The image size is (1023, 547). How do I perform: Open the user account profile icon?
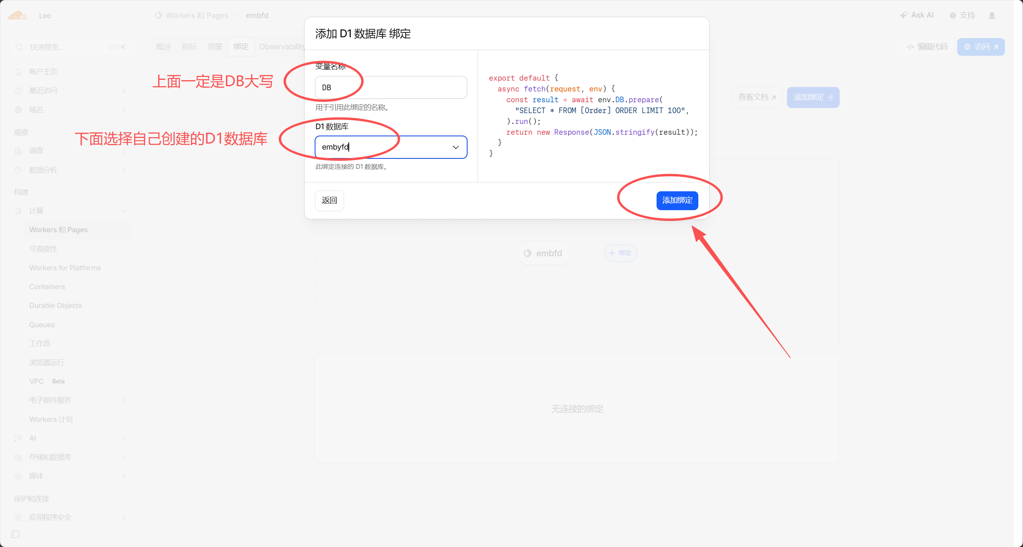992,15
